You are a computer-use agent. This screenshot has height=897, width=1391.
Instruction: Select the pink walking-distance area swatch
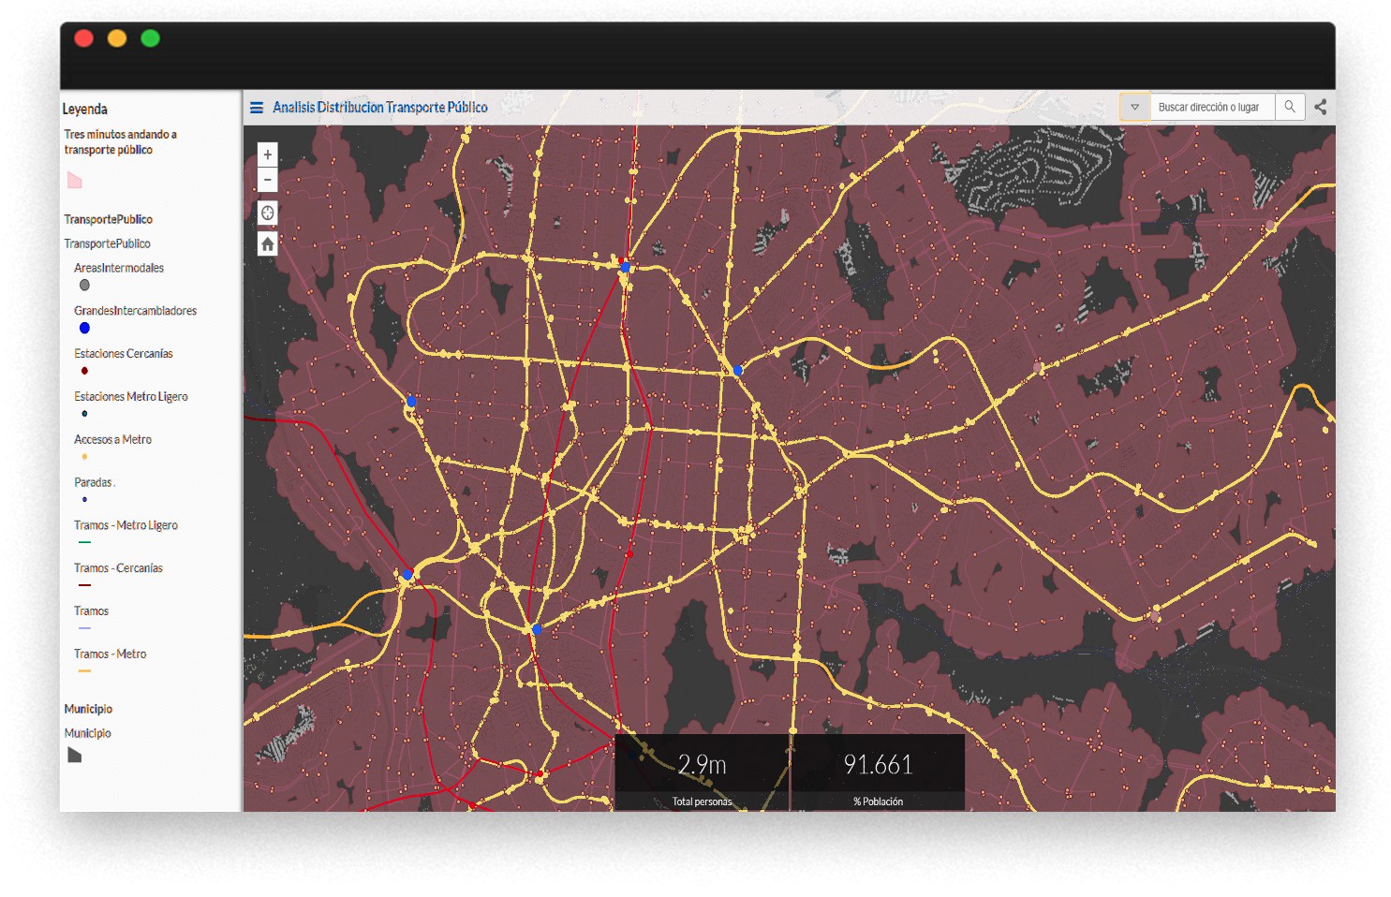[75, 181]
